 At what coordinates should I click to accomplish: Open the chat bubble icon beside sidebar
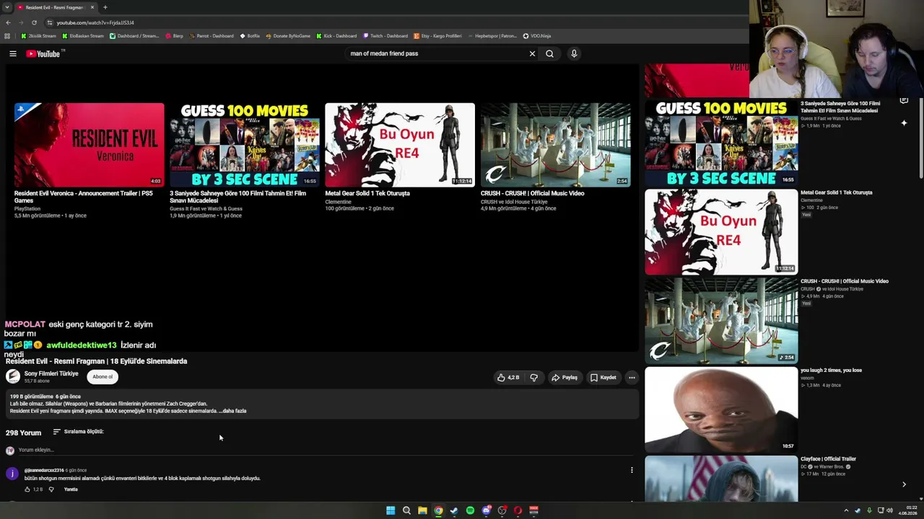click(904, 101)
